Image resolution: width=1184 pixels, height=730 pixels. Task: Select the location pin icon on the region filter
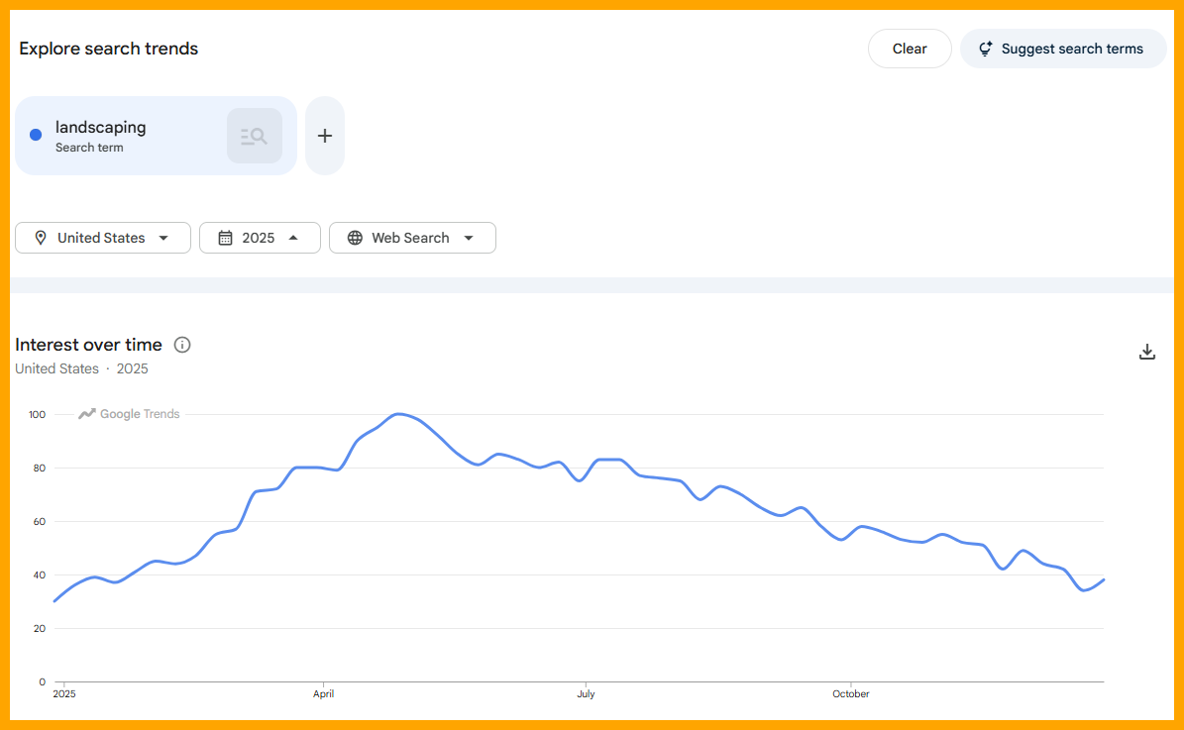pos(40,238)
